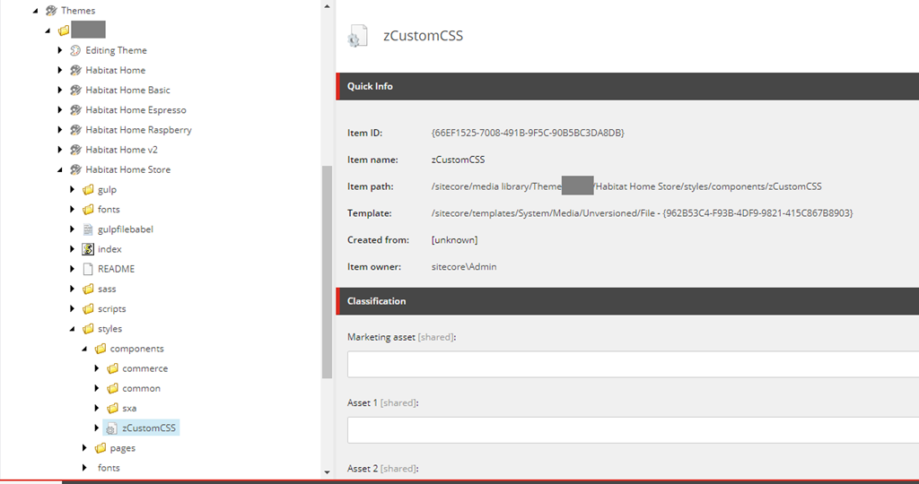Select the scripts folder in tree
This screenshot has width=919, height=484.
point(111,309)
